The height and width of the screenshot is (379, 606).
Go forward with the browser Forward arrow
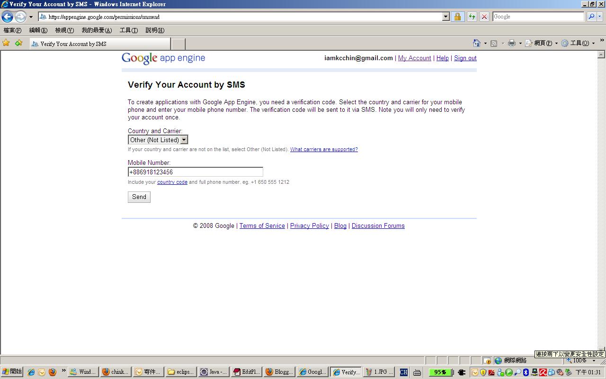tap(20, 17)
